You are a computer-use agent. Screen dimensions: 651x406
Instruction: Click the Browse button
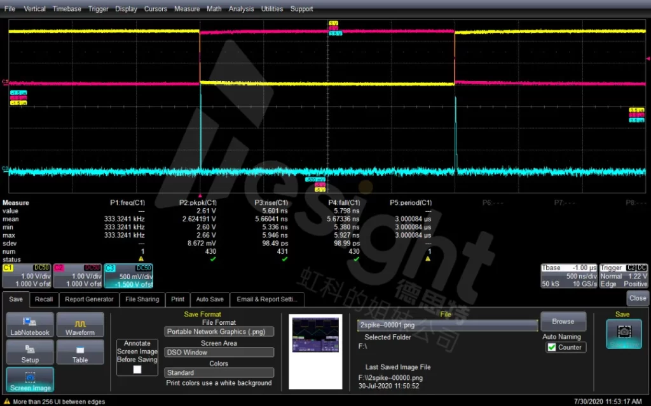tap(563, 322)
